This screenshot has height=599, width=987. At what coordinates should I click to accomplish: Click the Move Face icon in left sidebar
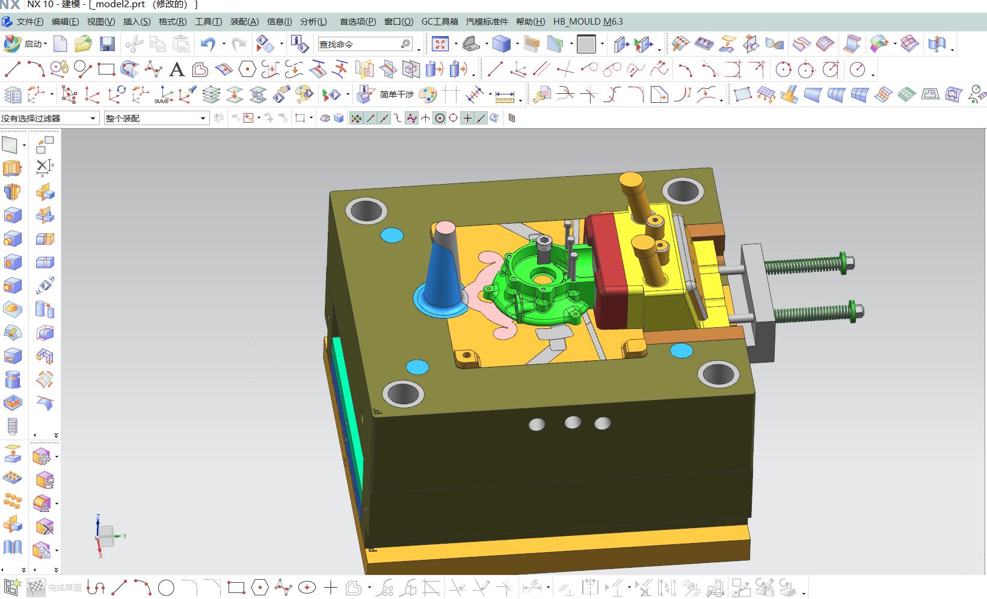click(42, 457)
